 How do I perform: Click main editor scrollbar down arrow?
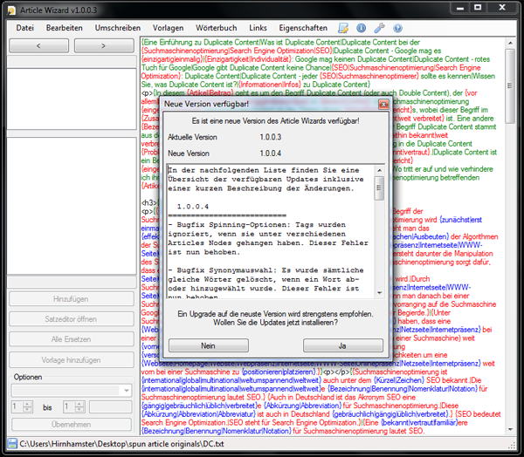pos(510,429)
